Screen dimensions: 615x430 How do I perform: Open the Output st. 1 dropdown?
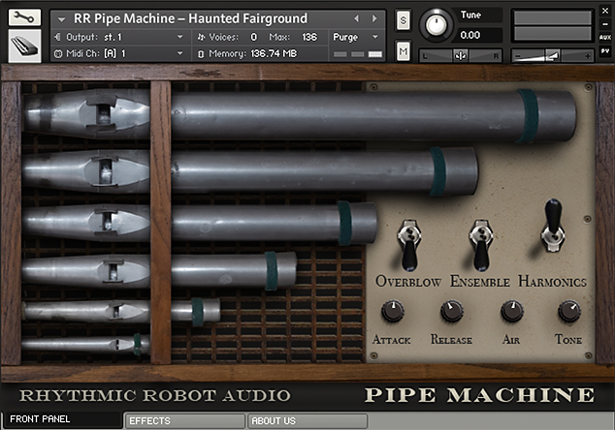point(120,37)
